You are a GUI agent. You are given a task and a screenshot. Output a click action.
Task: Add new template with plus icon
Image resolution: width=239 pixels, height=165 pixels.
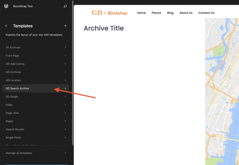click(65, 26)
